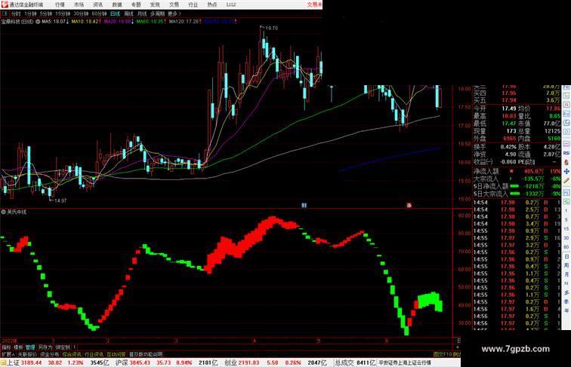Screen dimensions: 571x367
Task: Click the 季 period shortcut in right toolbar
Action: 566,301
